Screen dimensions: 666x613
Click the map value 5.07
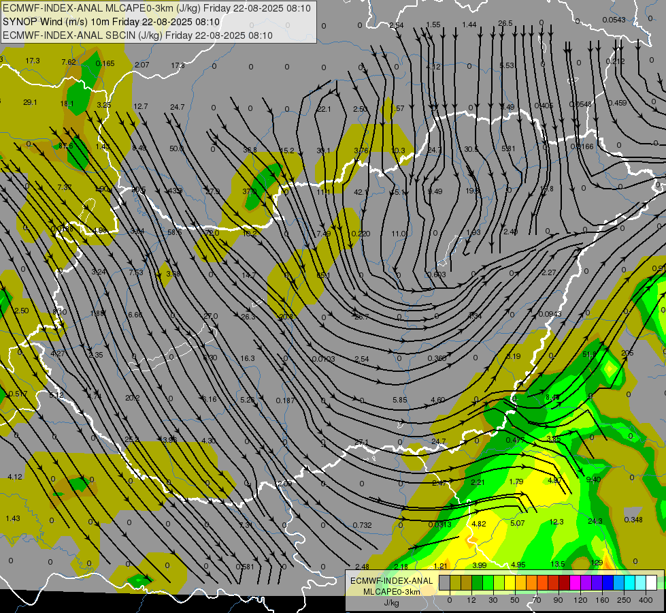pos(517,523)
